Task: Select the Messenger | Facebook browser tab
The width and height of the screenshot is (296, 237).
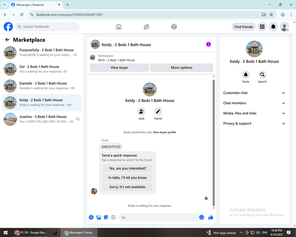Action: coord(36,5)
